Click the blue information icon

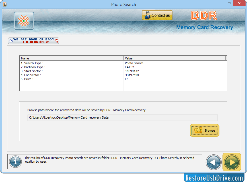(15, 162)
